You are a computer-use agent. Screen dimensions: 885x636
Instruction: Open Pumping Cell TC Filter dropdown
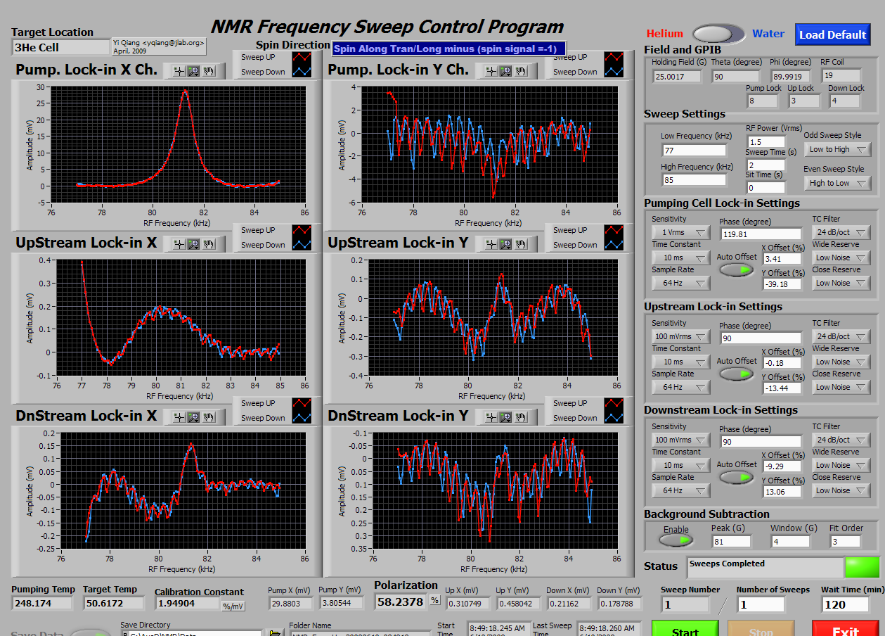[841, 232]
